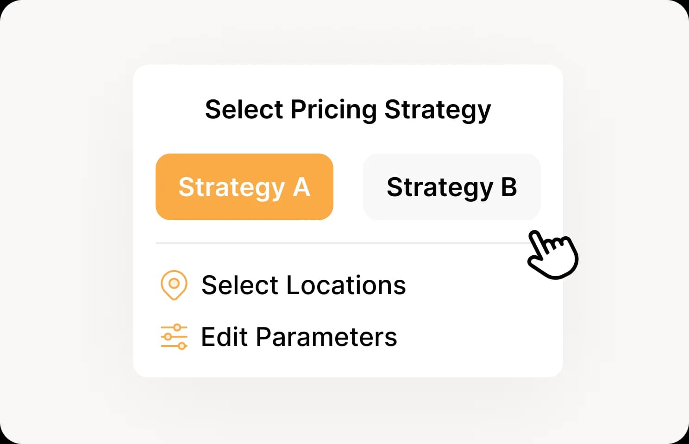Screen dimensions: 689x444
Task: Select the Strategy B option
Action: point(452,187)
